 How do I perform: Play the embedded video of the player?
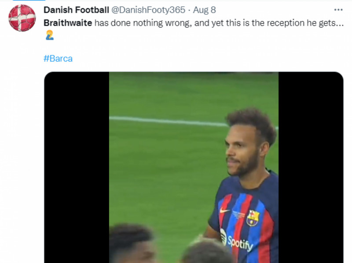[194, 167]
